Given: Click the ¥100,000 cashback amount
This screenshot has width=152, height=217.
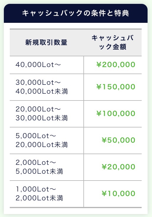Looking at the screenshot, I should tap(116, 114).
